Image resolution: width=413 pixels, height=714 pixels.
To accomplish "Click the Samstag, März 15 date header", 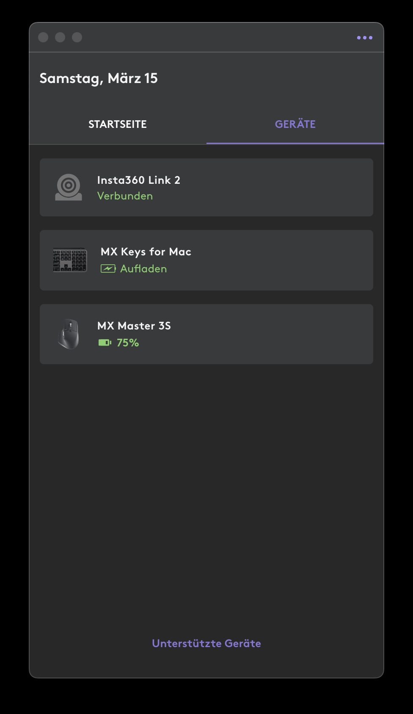I will (99, 78).
